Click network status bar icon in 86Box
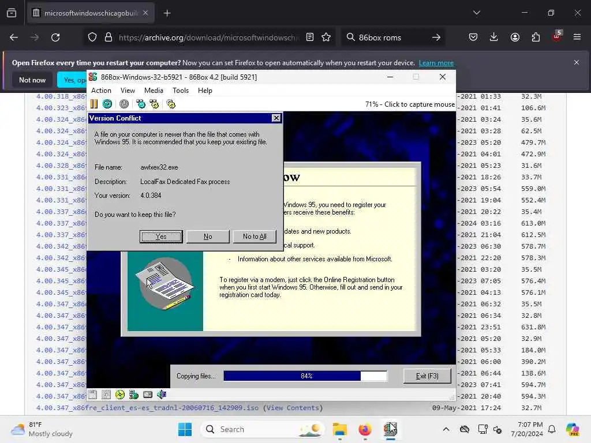591x443 pixels. (134, 395)
